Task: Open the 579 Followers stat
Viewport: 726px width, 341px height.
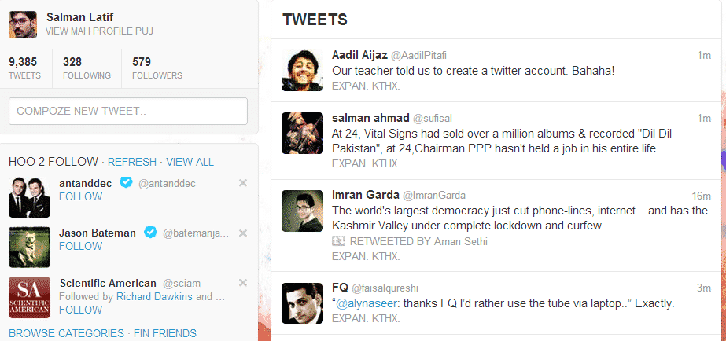Action: 157,68
